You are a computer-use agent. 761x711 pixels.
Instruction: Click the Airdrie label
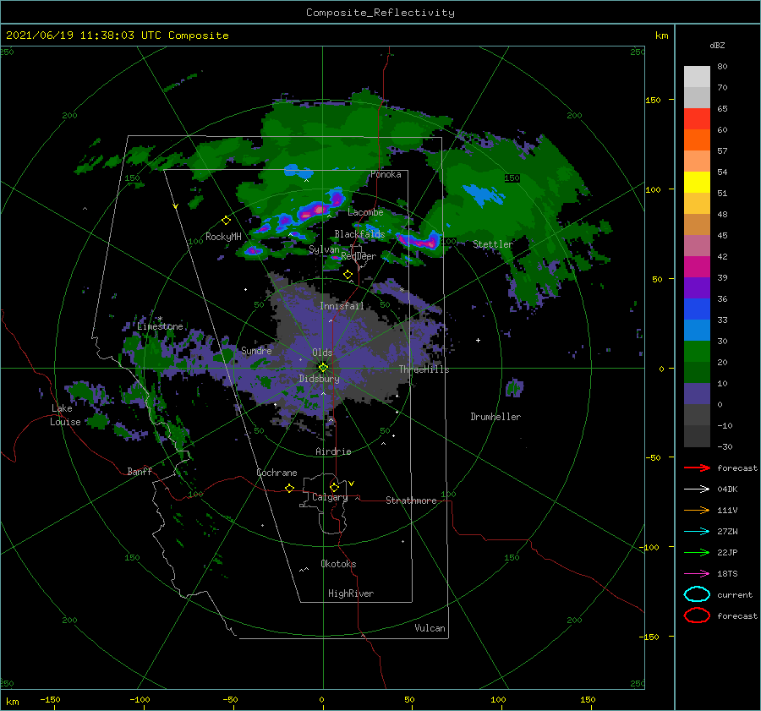pos(333,451)
